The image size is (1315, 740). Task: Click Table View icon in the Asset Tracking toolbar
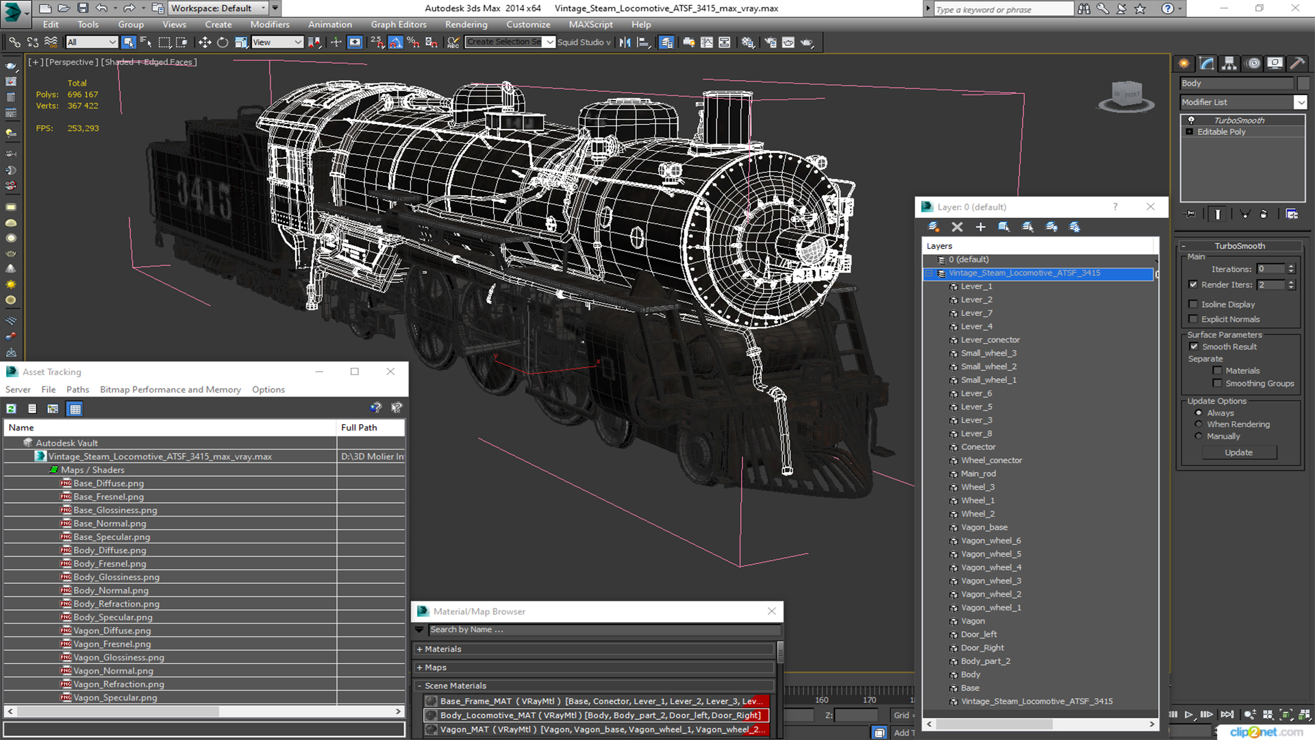click(x=75, y=409)
